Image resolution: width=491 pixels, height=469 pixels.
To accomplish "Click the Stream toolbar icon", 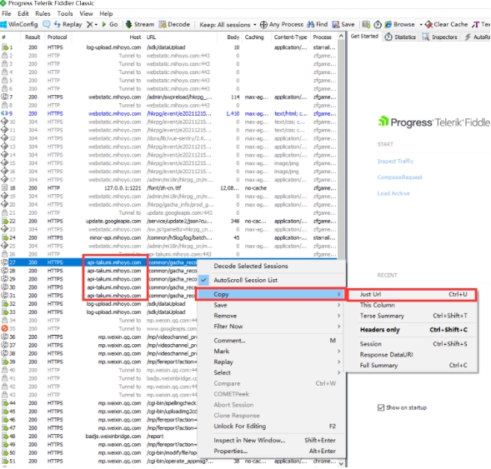I will point(128,24).
